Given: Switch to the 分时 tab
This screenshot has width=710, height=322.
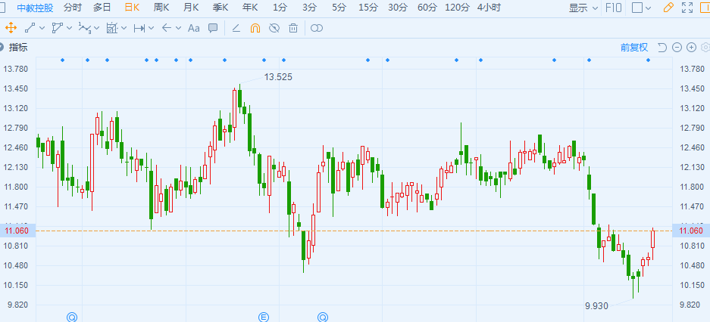Looking at the screenshot, I should pos(73,8).
